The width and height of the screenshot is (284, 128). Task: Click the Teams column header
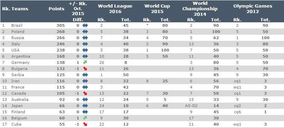pyautogui.click(x=20, y=9)
